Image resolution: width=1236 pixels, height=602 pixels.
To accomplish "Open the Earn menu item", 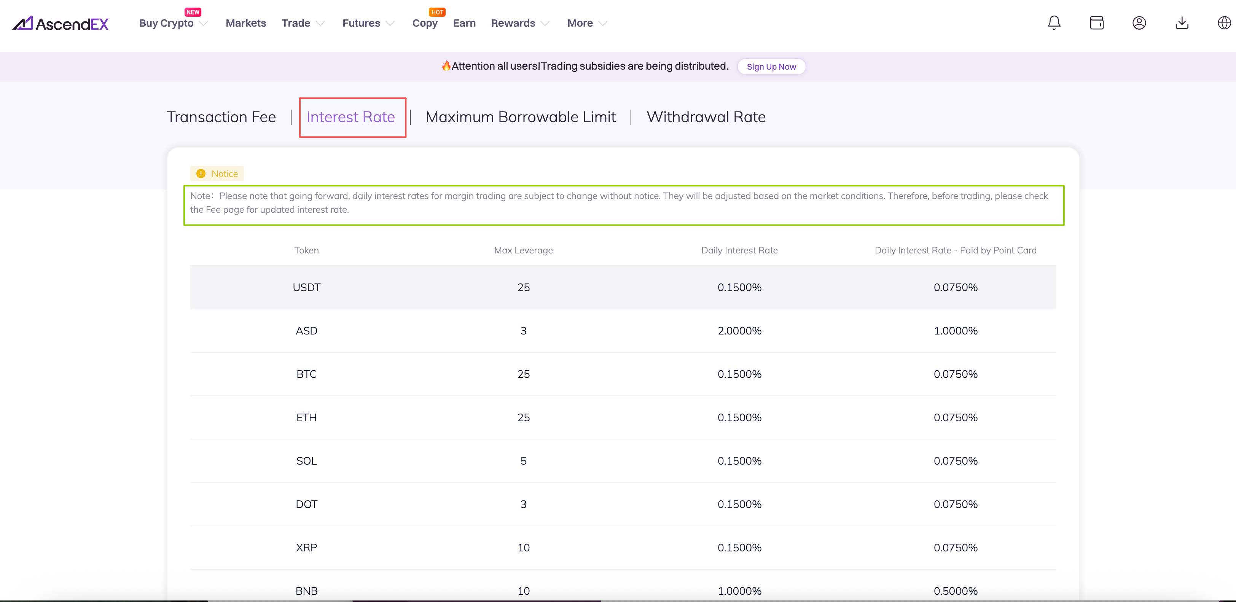I will click(x=464, y=23).
